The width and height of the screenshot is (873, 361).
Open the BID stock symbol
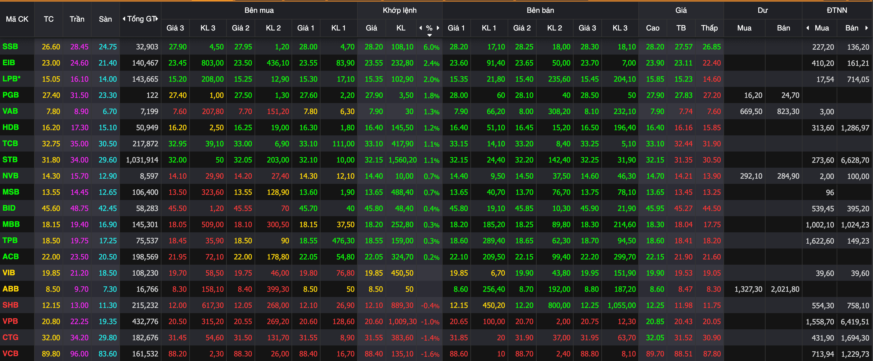pyautogui.click(x=9, y=208)
